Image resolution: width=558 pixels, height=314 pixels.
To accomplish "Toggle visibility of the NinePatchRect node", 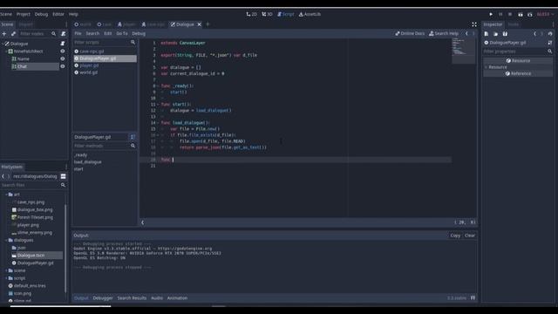I will click(x=63, y=51).
